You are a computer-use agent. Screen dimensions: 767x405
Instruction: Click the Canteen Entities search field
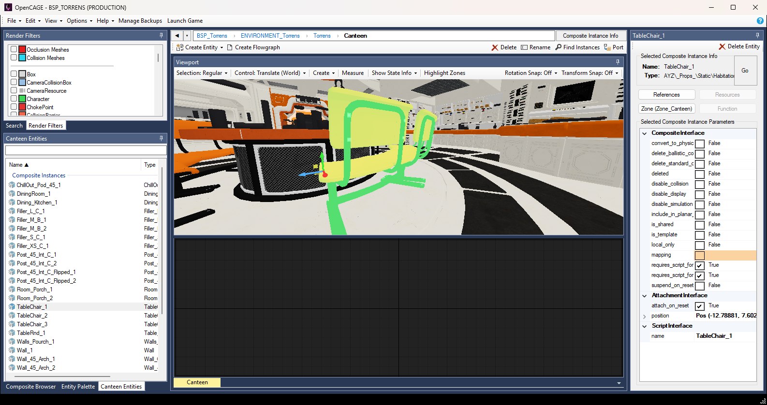coord(86,151)
